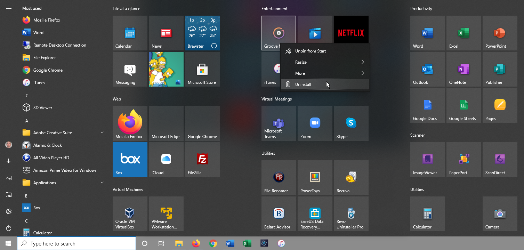Open the Brewster weather tile
Screen dimensions: 524x250
[x=202, y=33]
